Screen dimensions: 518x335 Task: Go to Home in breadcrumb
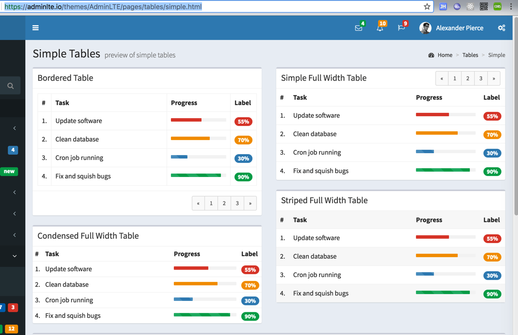click(445, 55)
